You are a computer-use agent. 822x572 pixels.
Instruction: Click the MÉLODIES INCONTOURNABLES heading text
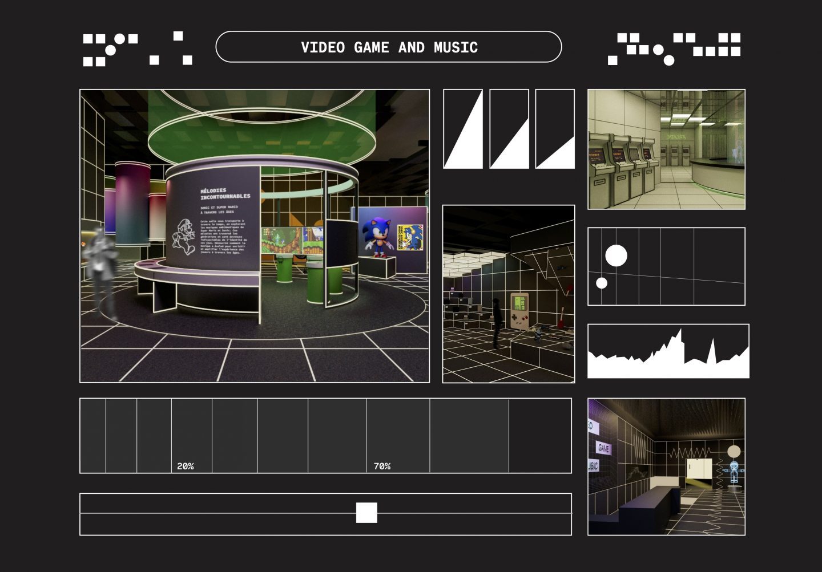coord(225,193)
